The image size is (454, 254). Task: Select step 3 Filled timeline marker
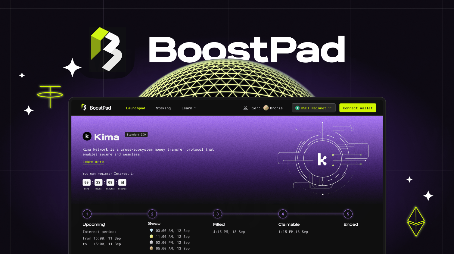click(x=217, y=214)
